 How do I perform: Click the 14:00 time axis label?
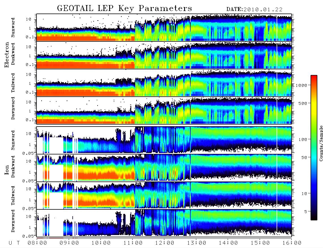(x=228, y=243)
